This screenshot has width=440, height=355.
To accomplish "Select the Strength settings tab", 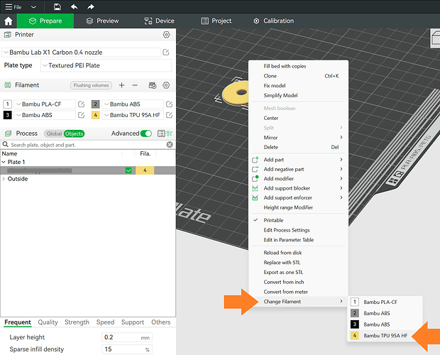I will tap(77, 322).
